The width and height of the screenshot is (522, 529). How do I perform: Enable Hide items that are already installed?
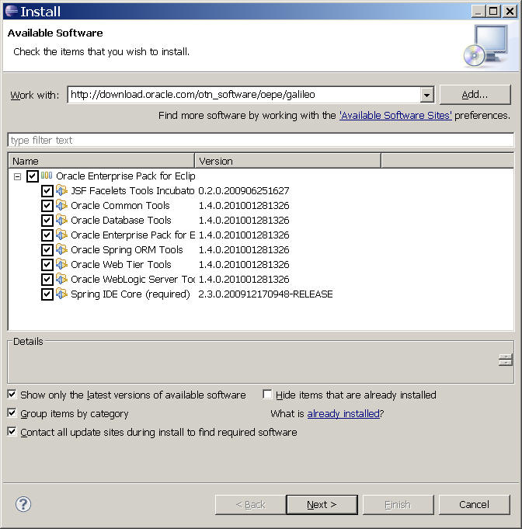tap(267, 394)
